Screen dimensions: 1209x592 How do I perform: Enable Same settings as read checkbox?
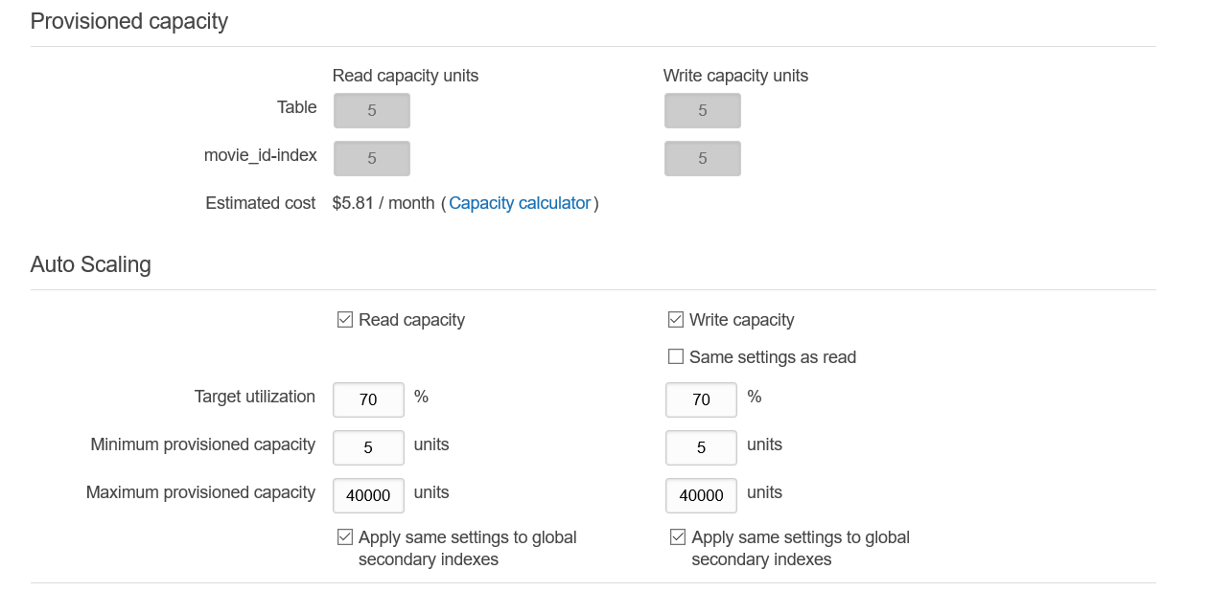click(676, 357)
